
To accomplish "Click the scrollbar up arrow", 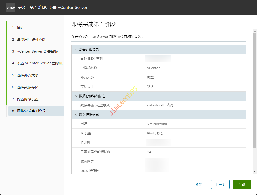I will [x=255, y=31].
